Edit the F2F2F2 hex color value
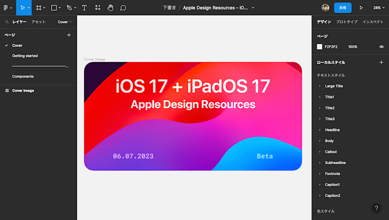 click(x=331, y=47)
